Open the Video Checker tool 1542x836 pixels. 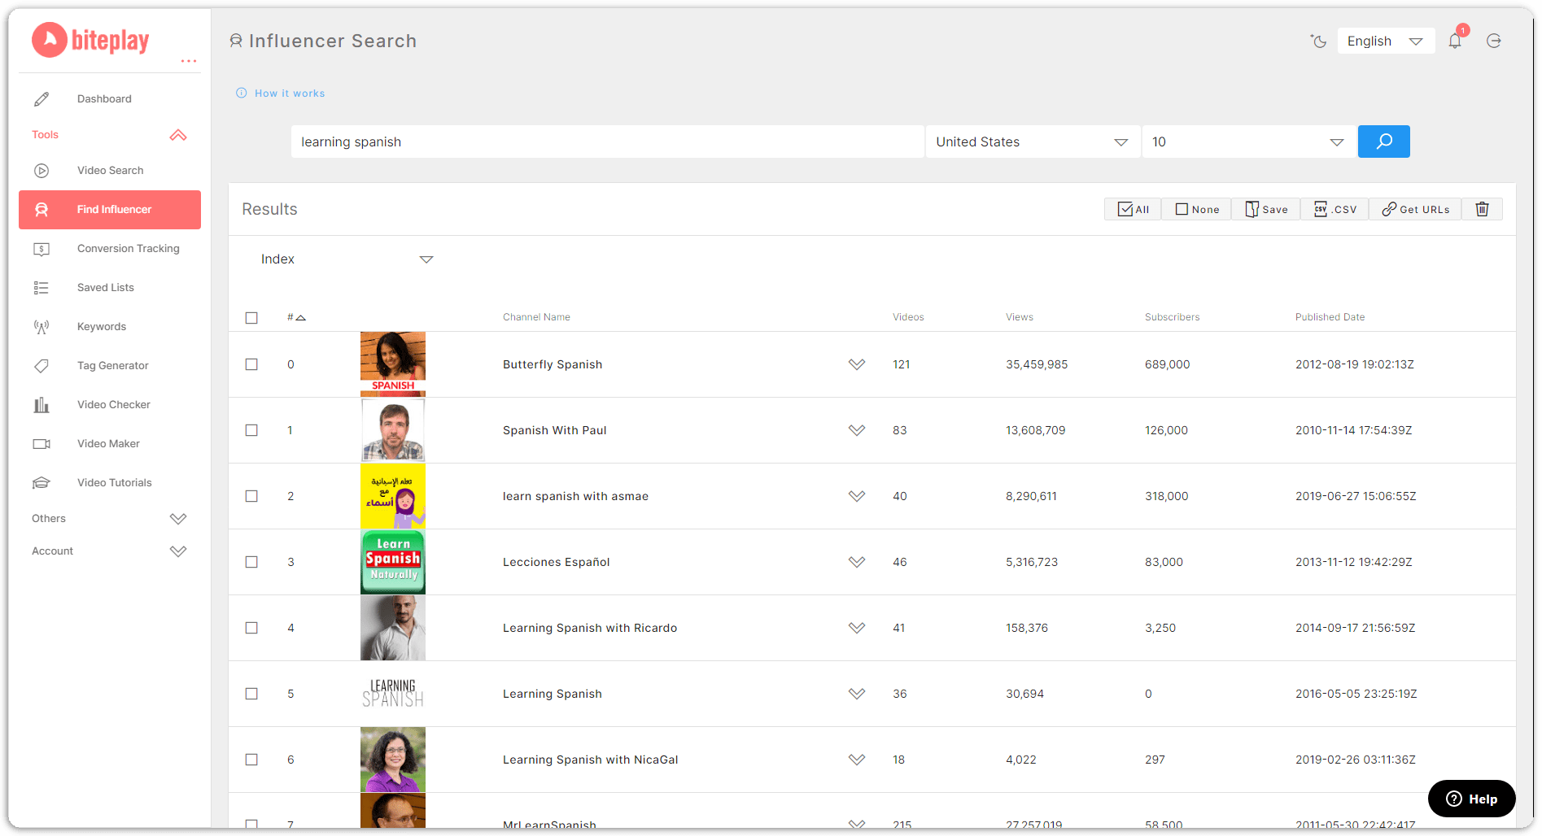click(x=113, y=404)
